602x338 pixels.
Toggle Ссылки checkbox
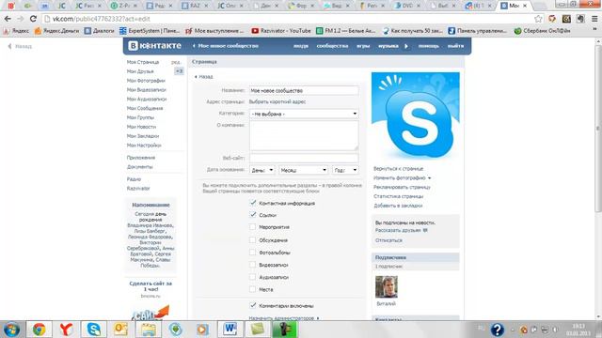point(253,215)
